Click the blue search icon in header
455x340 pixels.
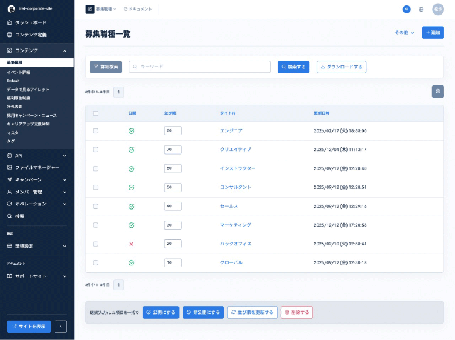(406, 9)
